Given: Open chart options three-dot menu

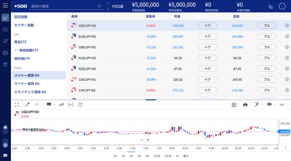Looking at the screenshot, I should 286,147.
